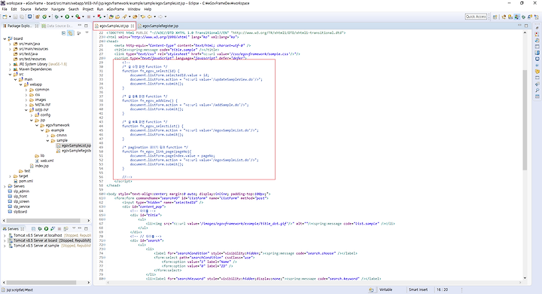Click the New file toolbar icon
This screenshot has height=294, width=542.
point(5,17)
